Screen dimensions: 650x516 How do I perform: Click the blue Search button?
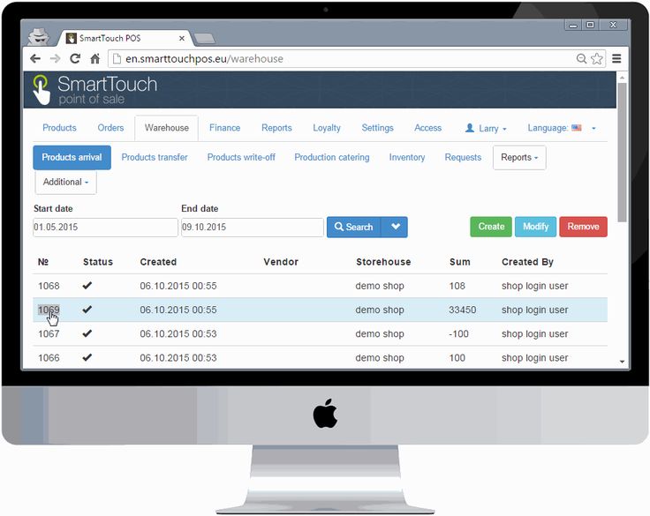click(353, 227)
